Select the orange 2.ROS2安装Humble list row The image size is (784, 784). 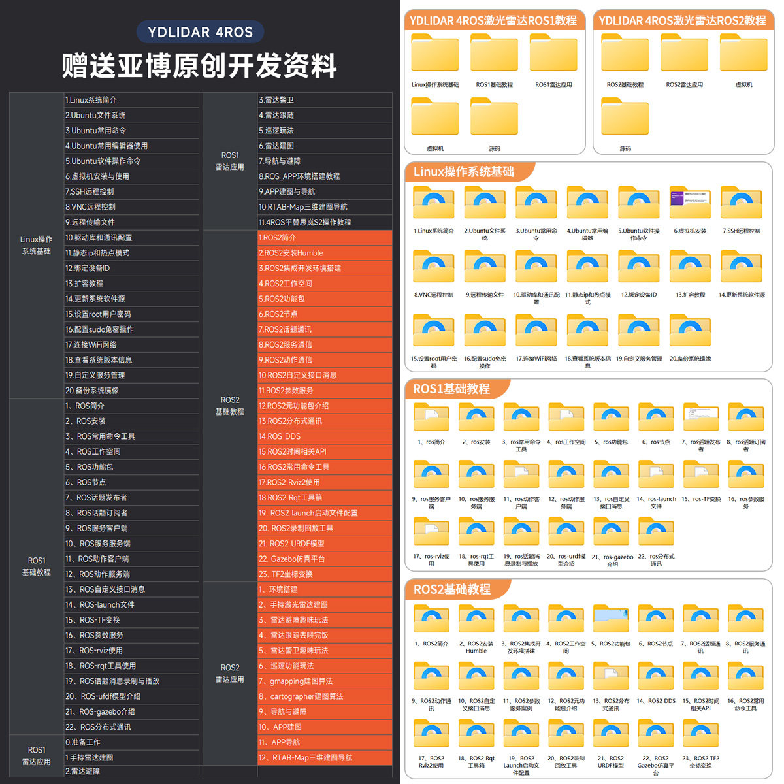[x=325, y=253]
